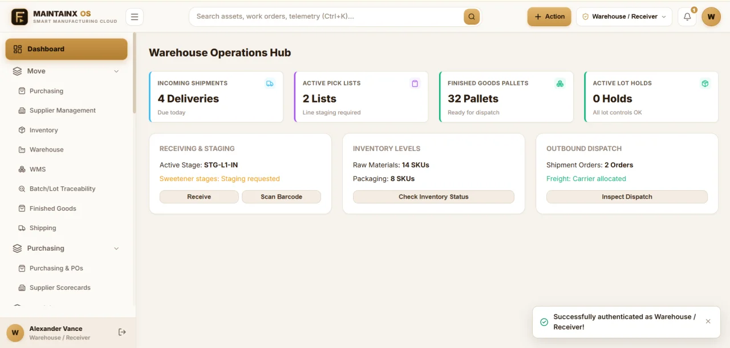
Task: Click the shield icon in role selector
Action: click(x=585, y=17)
